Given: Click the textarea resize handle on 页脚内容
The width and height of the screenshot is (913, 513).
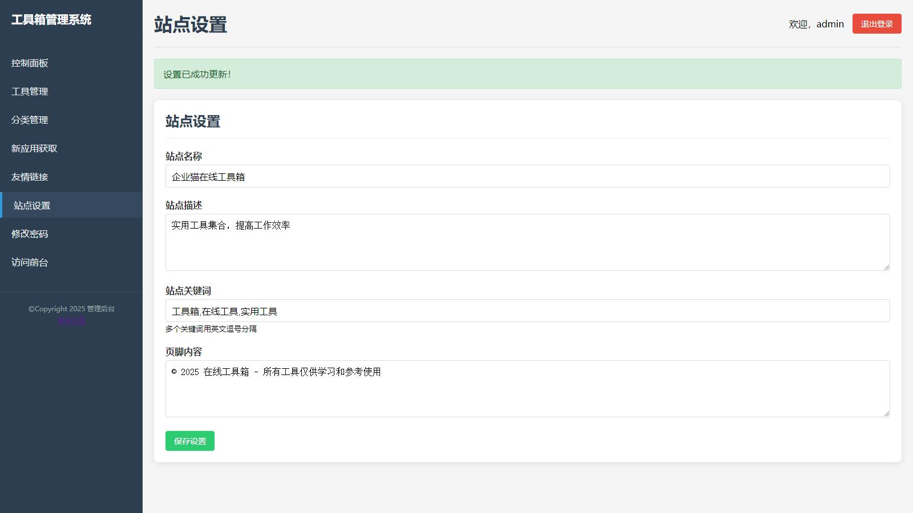Looking at the screenshot, I should tap(887, 413).
